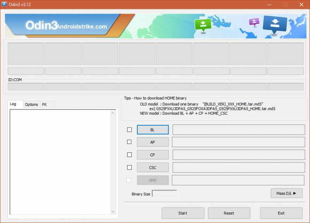
Task: Click the Exit button
Action: coord(281,213)
